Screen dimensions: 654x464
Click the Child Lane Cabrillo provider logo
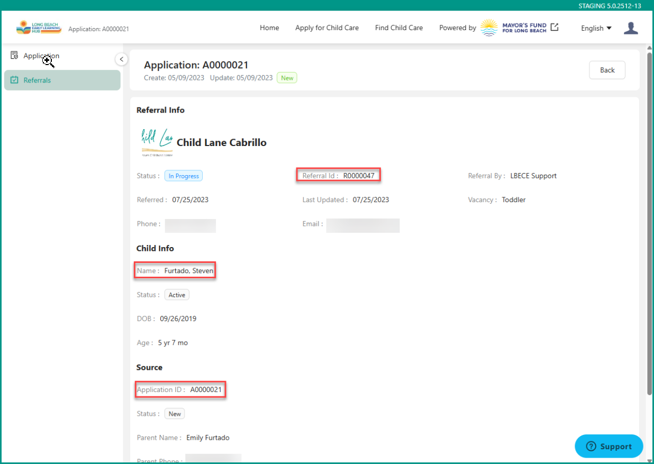tap(157, 142)
